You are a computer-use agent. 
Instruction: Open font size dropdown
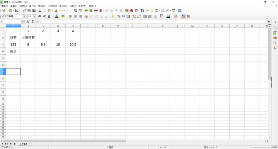click(x=34, y=16)
